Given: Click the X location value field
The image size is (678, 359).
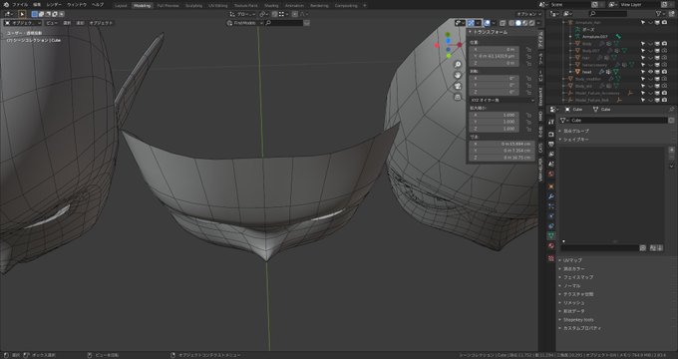Looking at the screenshot, I should pyautogui.click(x=495, y=49).
